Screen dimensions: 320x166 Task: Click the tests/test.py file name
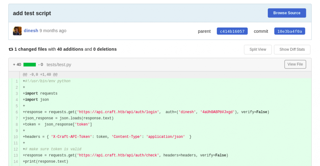click(59, 65)
